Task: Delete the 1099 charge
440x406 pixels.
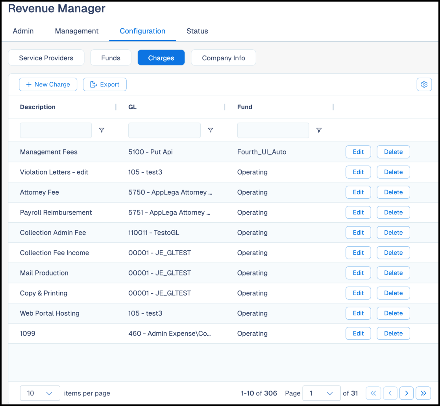Action: (x=393, y=333)
